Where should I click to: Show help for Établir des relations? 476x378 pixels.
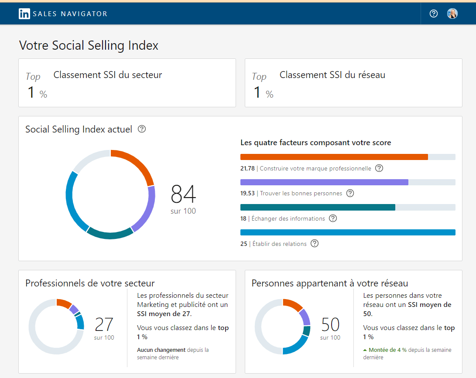[315, 244]
